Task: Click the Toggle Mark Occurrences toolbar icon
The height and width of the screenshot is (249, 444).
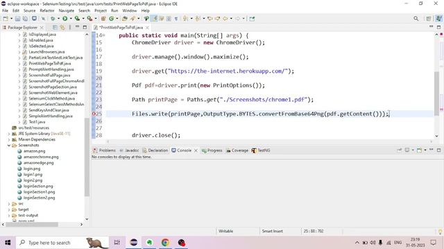Action: click(x=155, y=19)
